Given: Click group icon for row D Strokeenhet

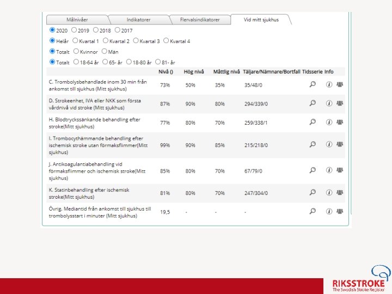Looking at the screenshot, I should click(340, 103).
